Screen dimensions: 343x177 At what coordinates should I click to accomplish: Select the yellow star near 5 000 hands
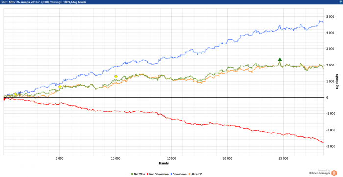click(60, 87)
